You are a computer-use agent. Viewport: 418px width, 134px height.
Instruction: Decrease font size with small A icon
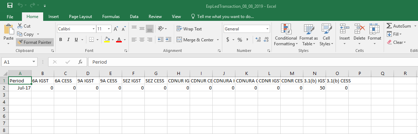[124, 29]
